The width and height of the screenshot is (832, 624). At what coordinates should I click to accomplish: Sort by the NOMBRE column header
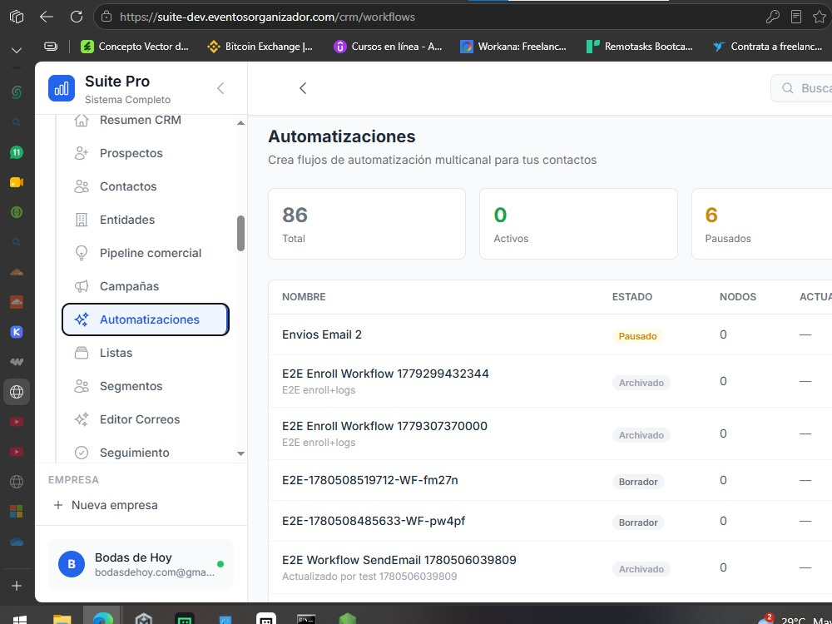tap(304, 297)
